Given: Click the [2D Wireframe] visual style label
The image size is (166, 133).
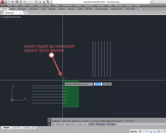Looking at the screenshot, I should tap(14, 17).
